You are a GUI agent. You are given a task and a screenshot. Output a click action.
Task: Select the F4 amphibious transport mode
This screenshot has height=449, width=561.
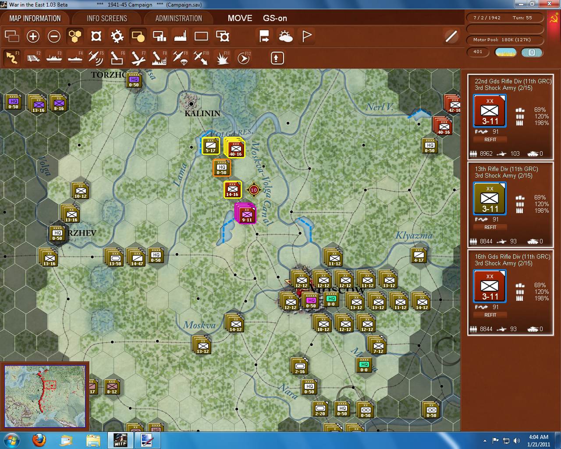[x=75, y=57]
